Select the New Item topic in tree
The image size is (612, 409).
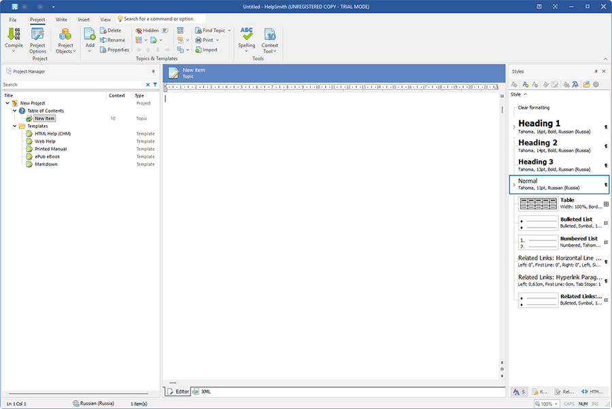point(44,118)
